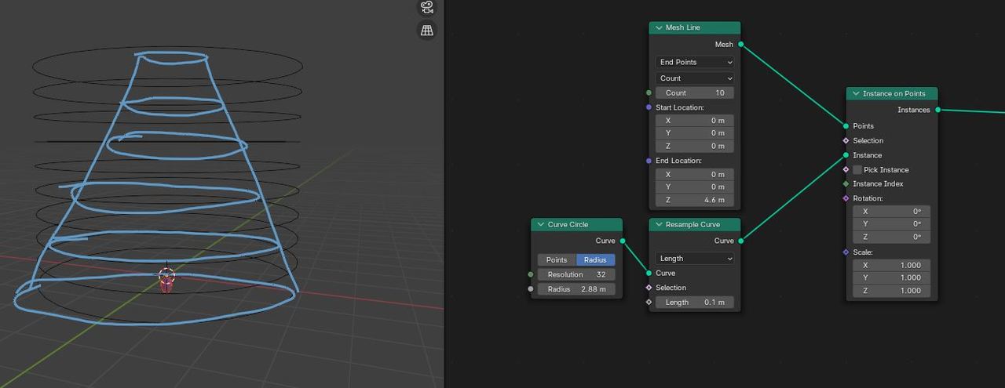The width and height of the screenshot is (1005, 388).
Task: Click Start Location Y field
Action: [695, 133]
